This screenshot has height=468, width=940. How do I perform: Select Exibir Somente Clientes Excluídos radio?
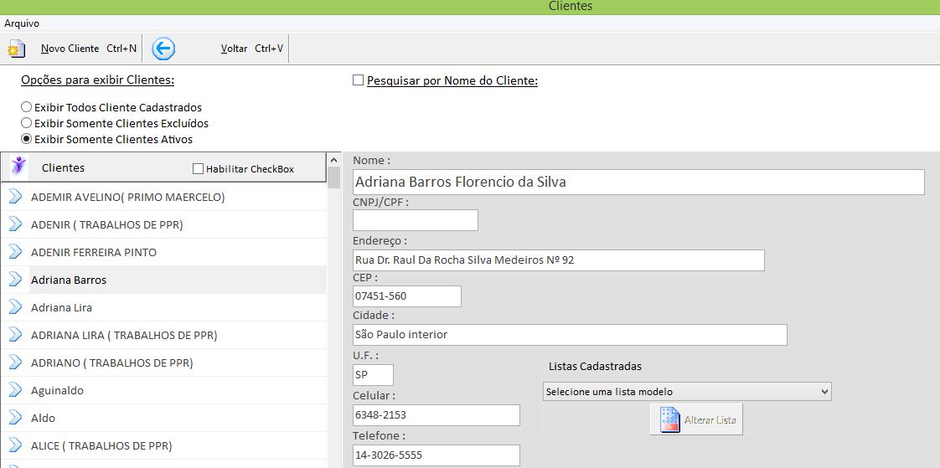(x=27, y=123)
